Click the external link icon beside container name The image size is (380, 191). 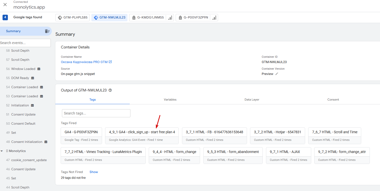point(110,62)
